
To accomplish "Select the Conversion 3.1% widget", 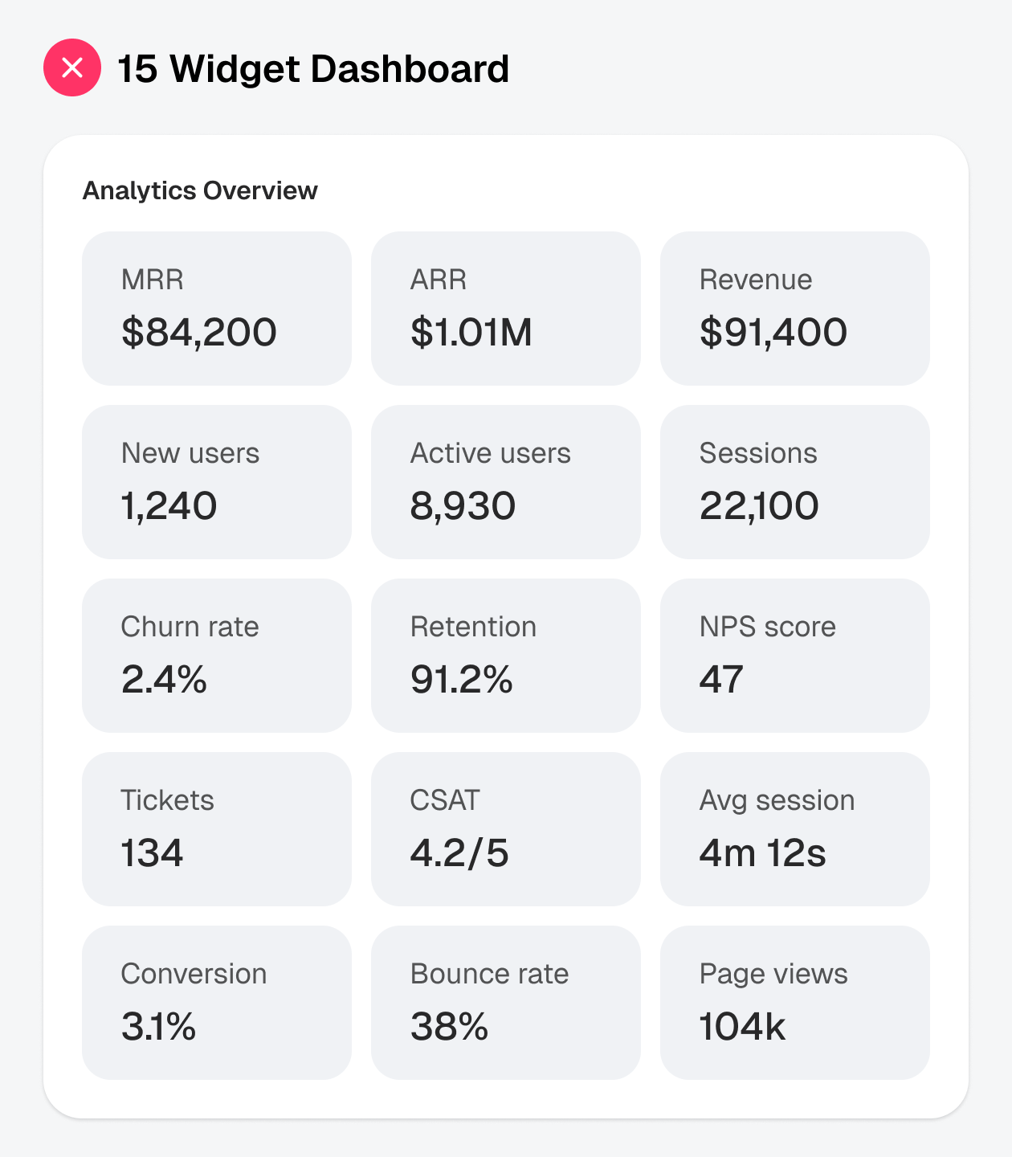I will tap(217, 1003).
